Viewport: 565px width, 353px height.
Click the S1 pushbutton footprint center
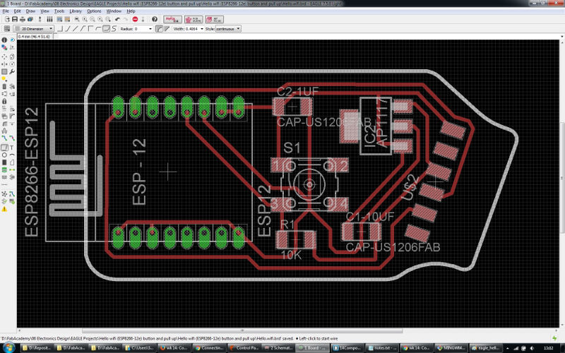[309, 184]
